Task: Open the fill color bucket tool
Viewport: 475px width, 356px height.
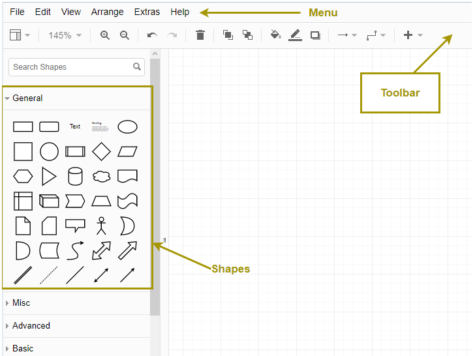Action: (275, 35)
